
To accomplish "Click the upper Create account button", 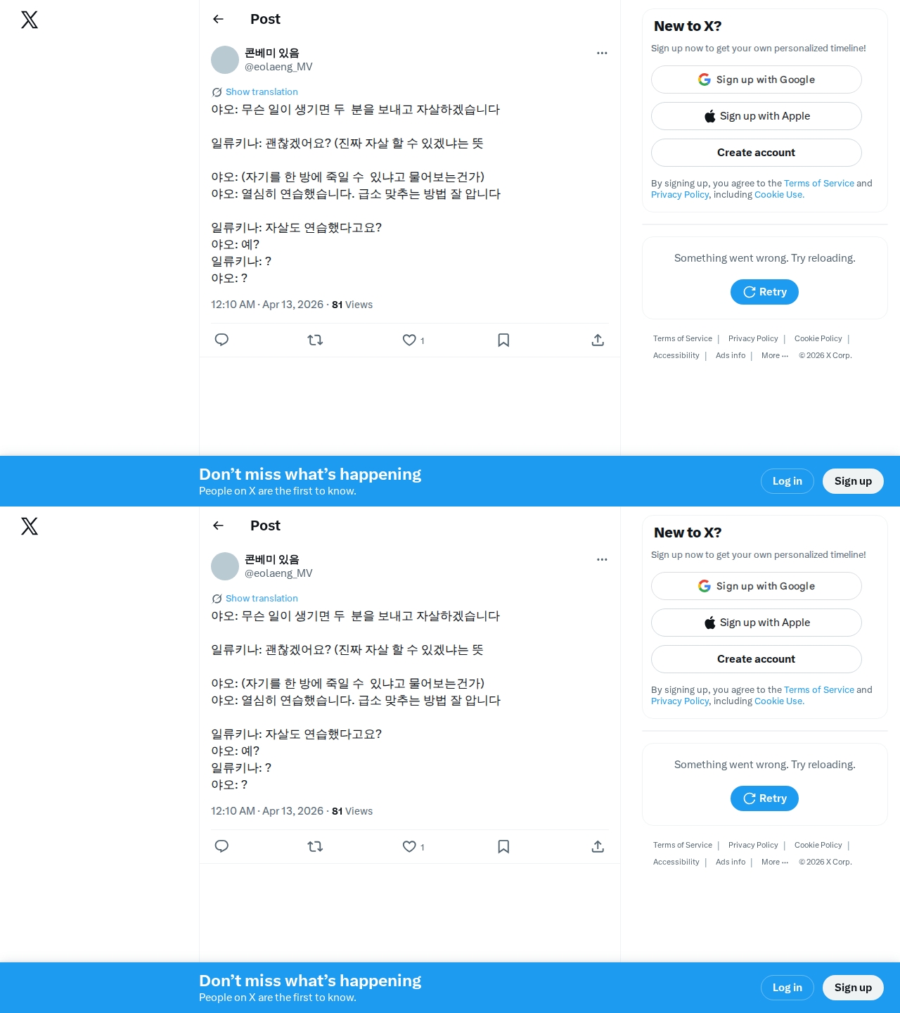I will click(x=757, y=153).
